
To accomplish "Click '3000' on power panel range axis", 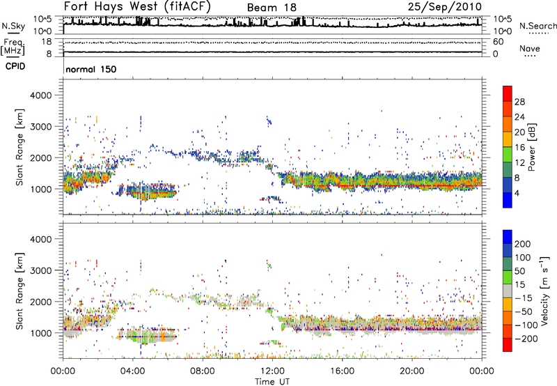I will click(x=41, y=127).
